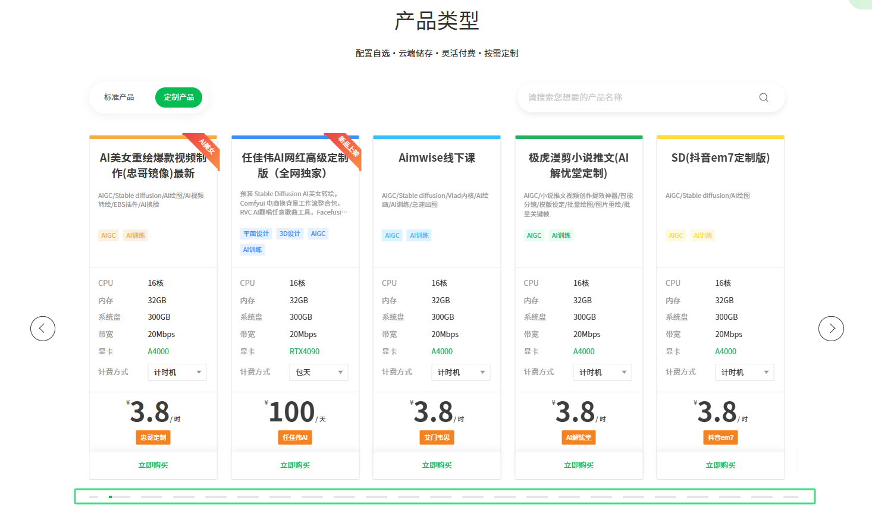Click the A4000 value on AI美女重绘 card
The height and width of the screenshot is (507, 872).
pos(158,351)
